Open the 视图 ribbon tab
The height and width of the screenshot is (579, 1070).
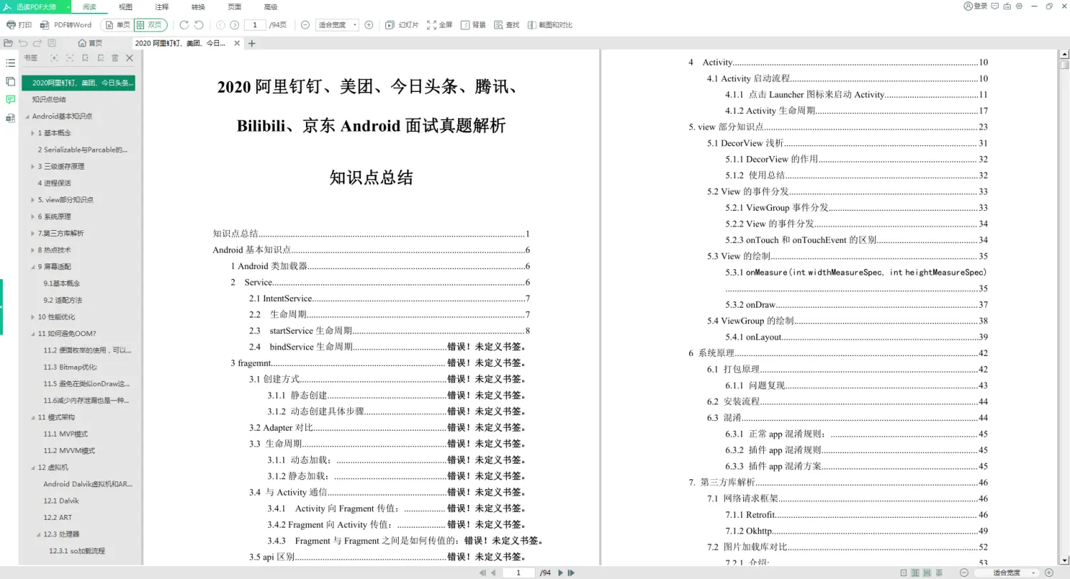[126, 7]
